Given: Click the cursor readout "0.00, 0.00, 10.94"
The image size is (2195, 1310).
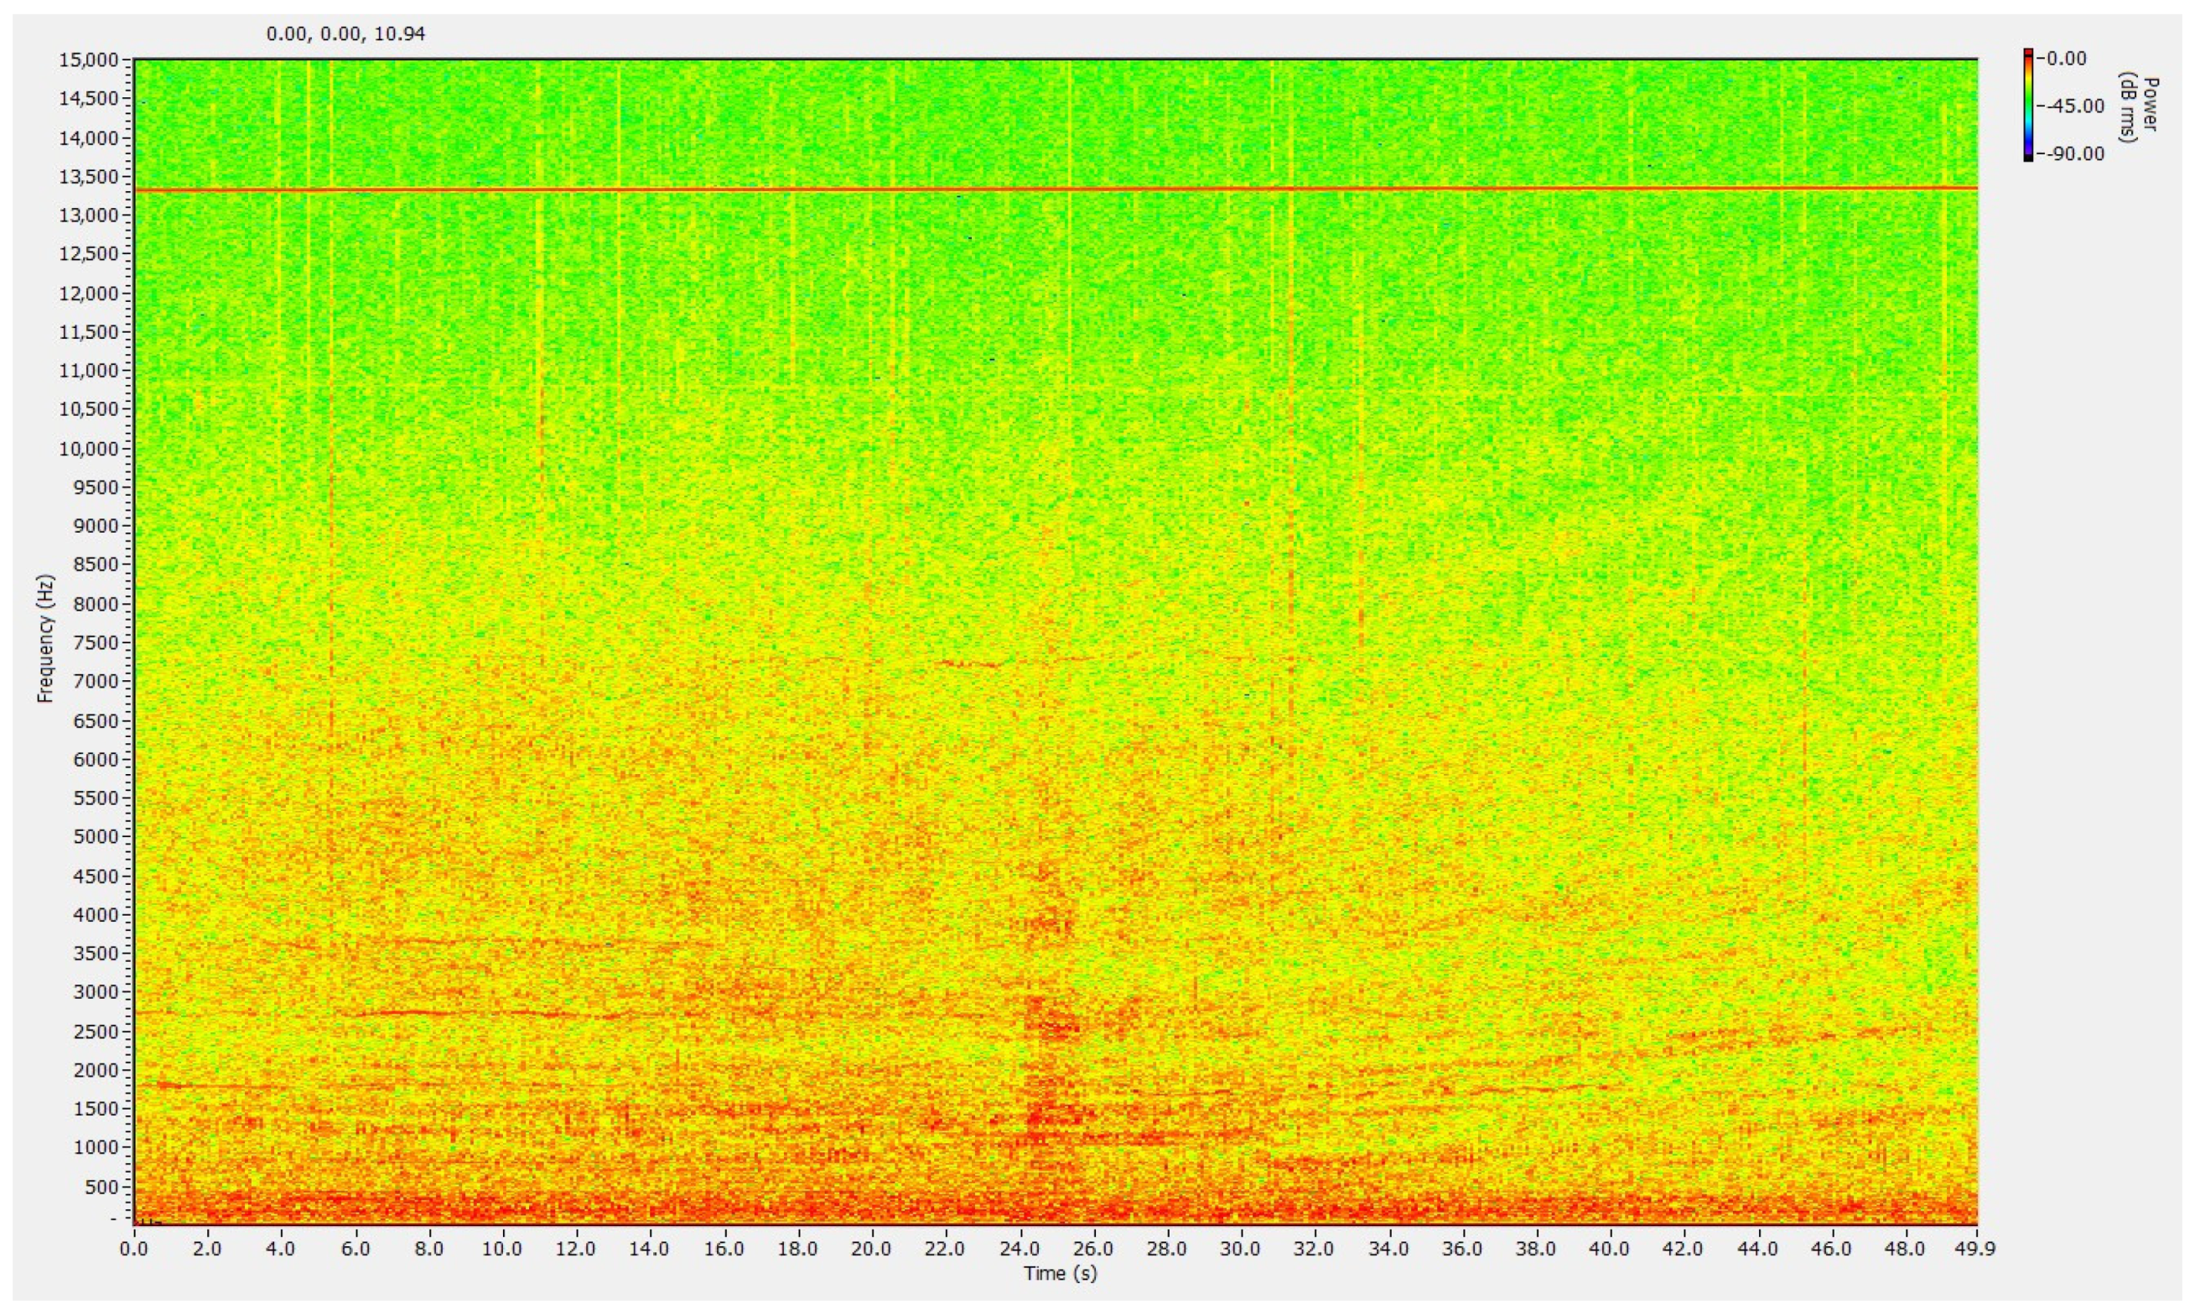Looking at the screenshot, I should pyautogui.click(x=345, y=34).
